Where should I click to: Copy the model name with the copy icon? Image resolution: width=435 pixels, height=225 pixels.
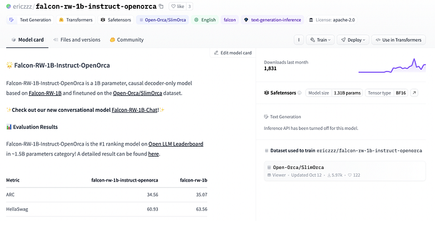pos(161,6)
